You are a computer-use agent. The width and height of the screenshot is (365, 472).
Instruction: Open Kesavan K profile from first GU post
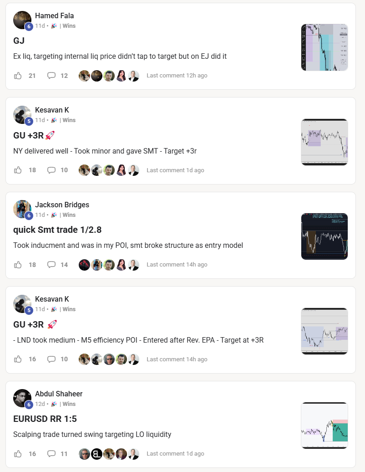pos(52,110)
